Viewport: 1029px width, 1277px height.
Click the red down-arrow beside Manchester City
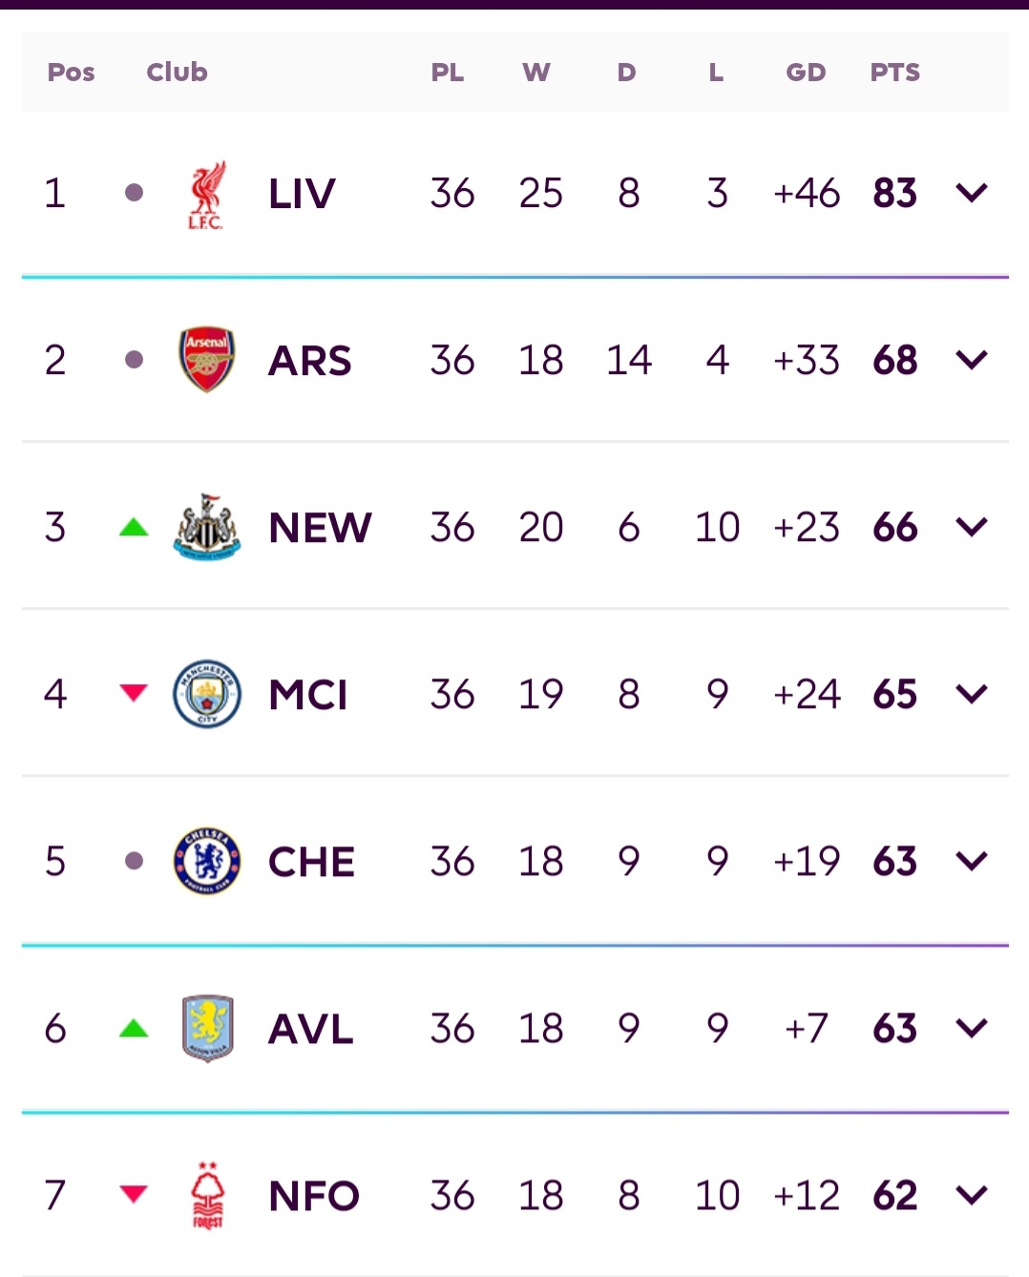(134, 693)
